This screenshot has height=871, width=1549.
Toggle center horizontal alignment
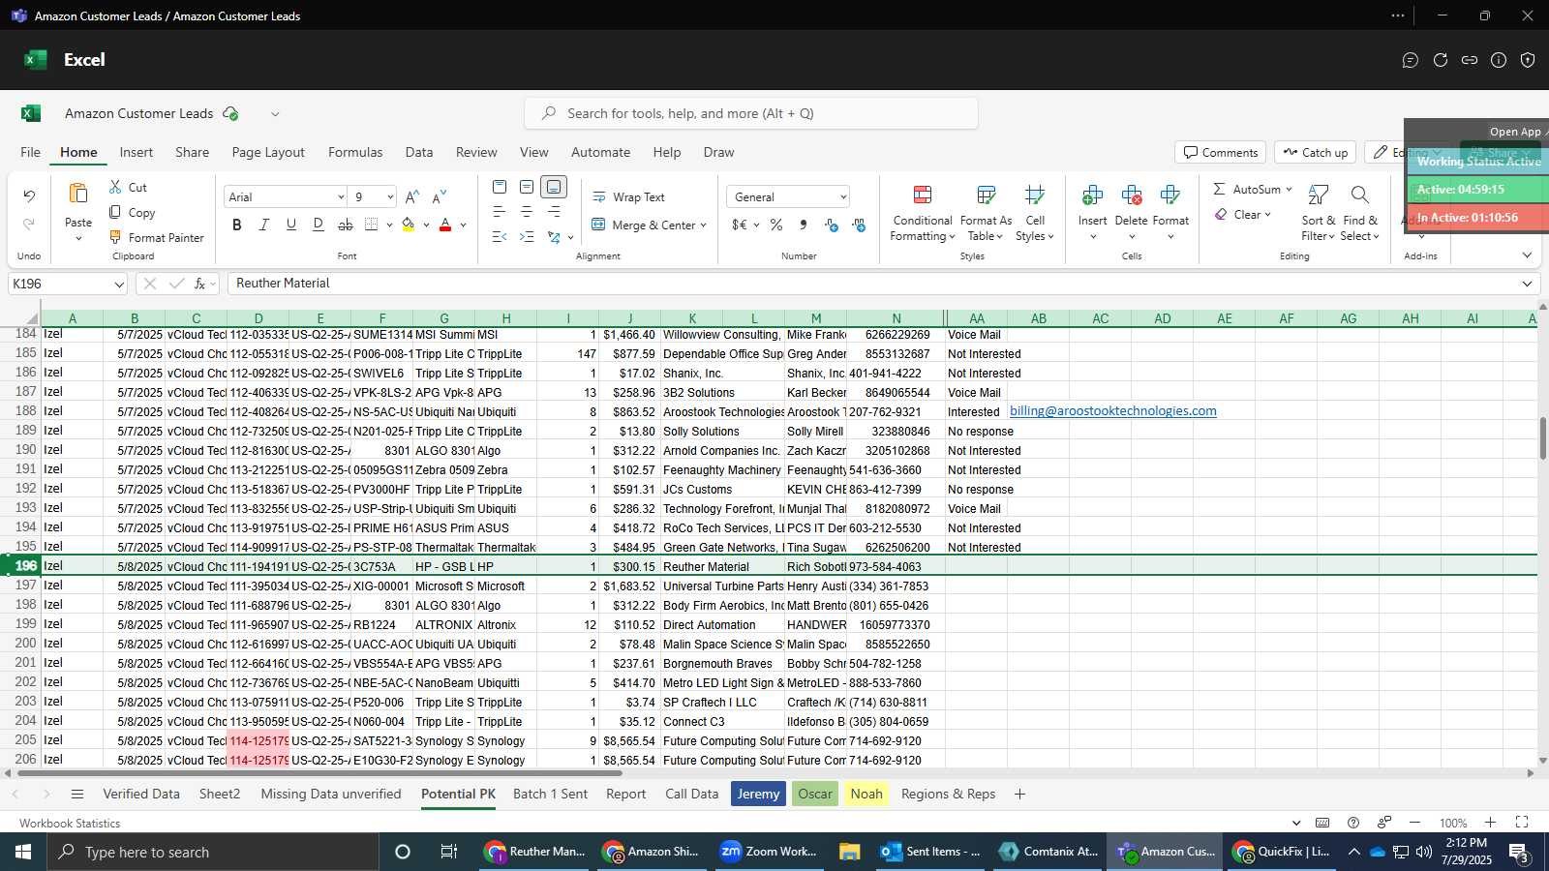[527, 212]
